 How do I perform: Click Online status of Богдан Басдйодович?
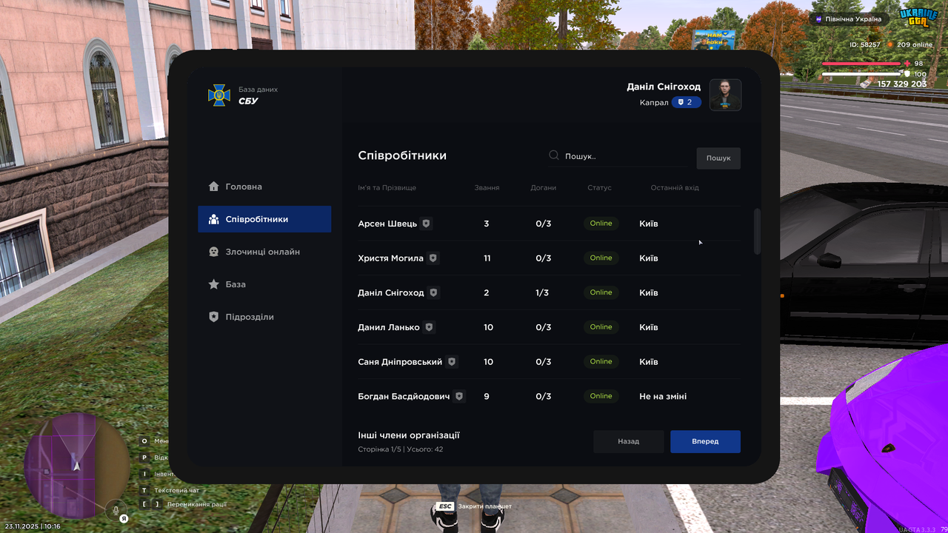[x=601, y=396]
